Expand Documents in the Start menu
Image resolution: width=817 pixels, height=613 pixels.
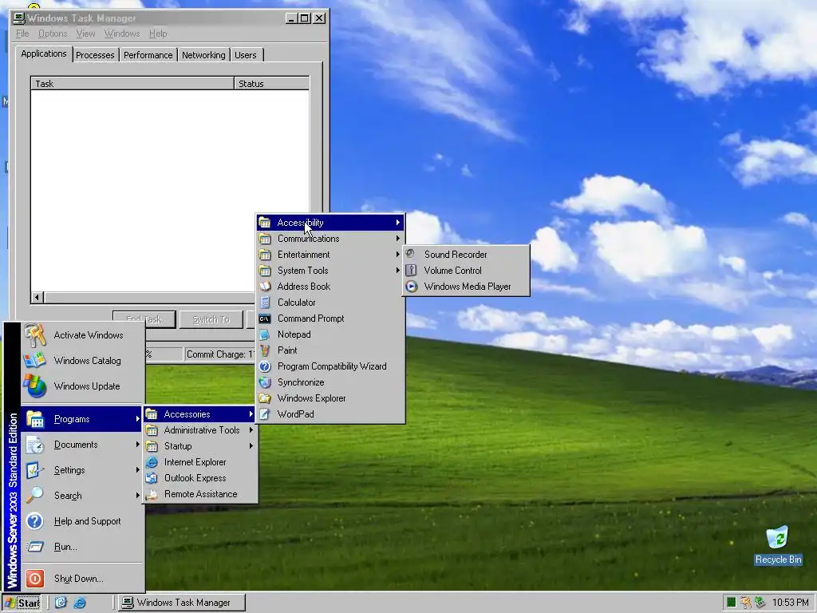pyautogui.click(x=82, y=445)
